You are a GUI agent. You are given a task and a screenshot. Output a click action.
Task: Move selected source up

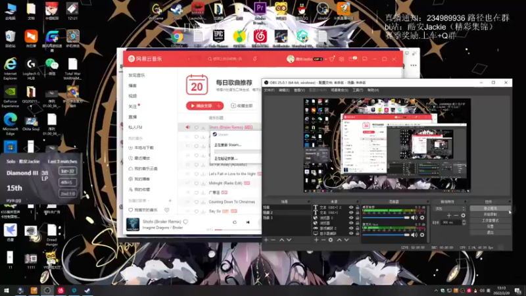click(x=339, y=240)
